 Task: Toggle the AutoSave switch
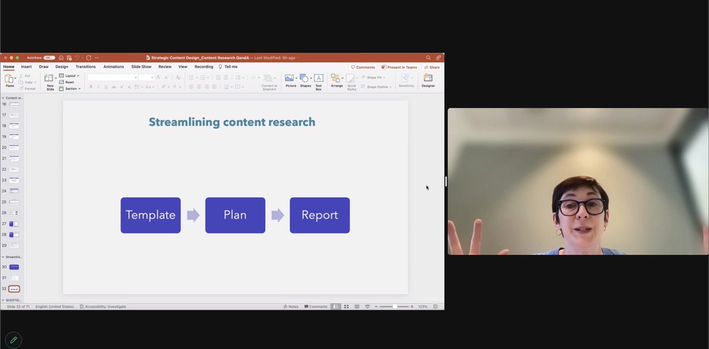pos(49,58)
